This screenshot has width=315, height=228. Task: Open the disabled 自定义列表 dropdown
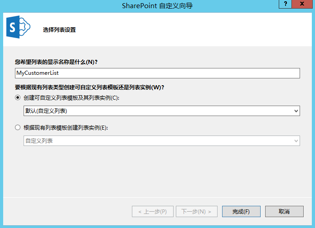162,141
